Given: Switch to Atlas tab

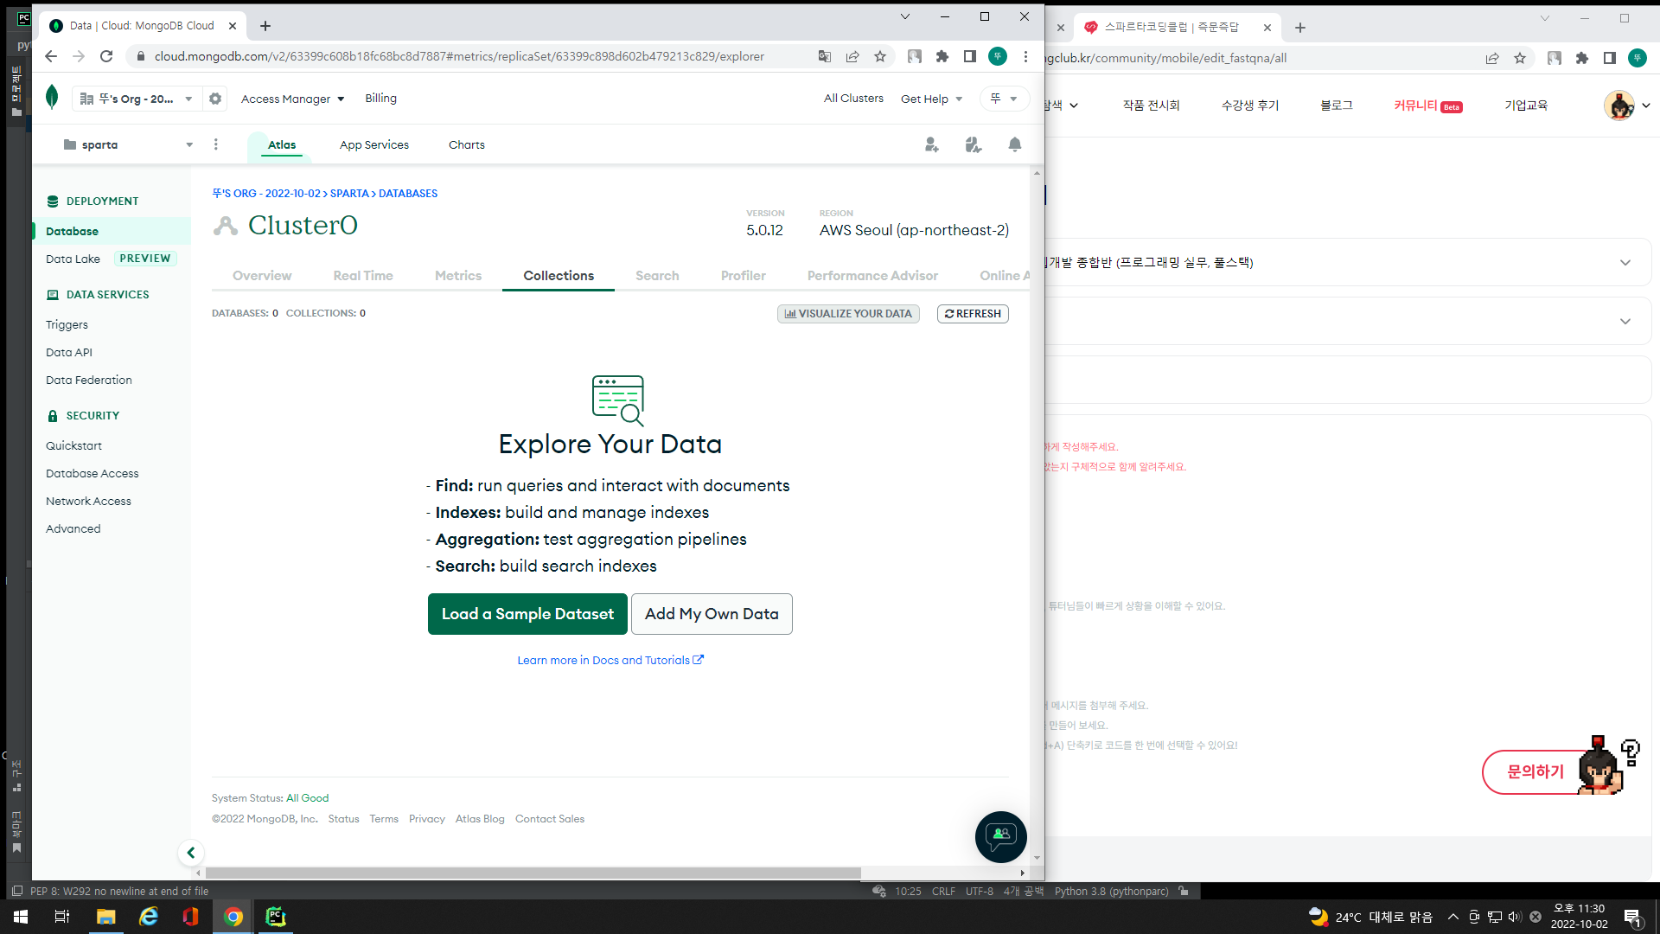Looking at the screenshot, I should click(x=282, y=144).
